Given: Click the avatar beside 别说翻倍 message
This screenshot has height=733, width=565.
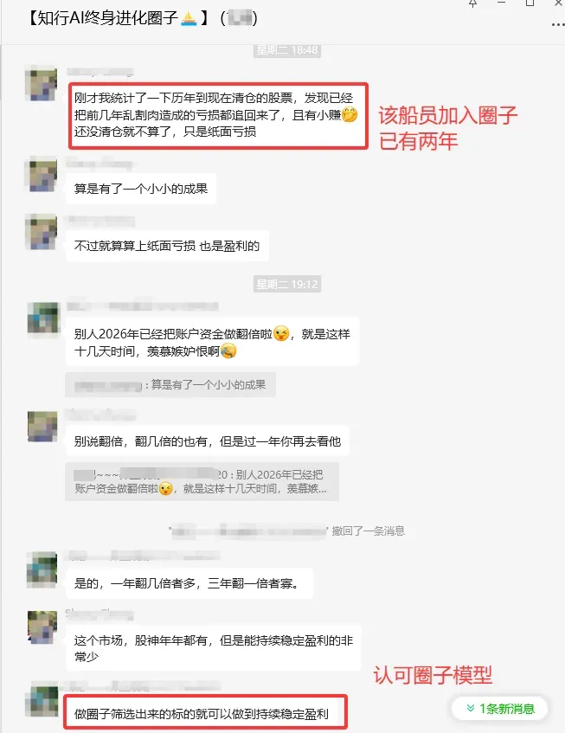Looking at the screenshot, I should pyautogui.click(x=42, y=427).
